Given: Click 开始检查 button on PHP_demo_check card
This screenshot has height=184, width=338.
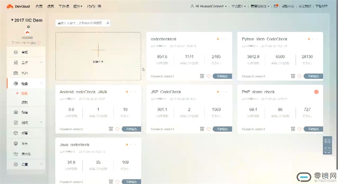Looking at the screenshot, I should (x=313, y=129).
